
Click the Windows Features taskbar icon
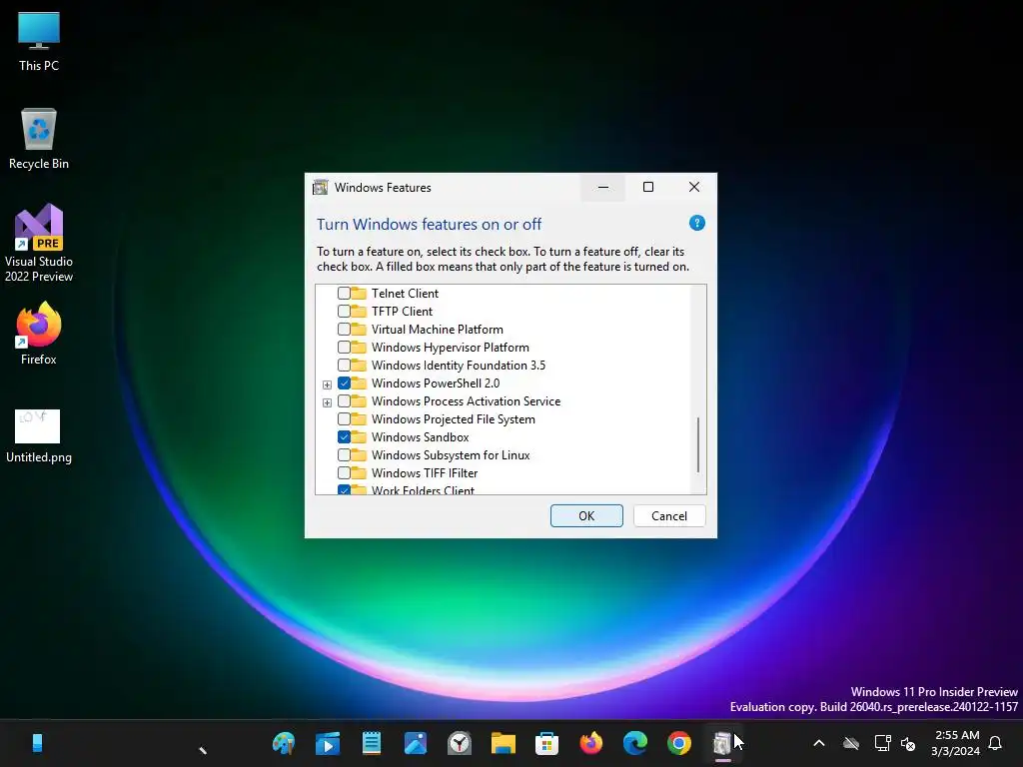pos(722,743)
